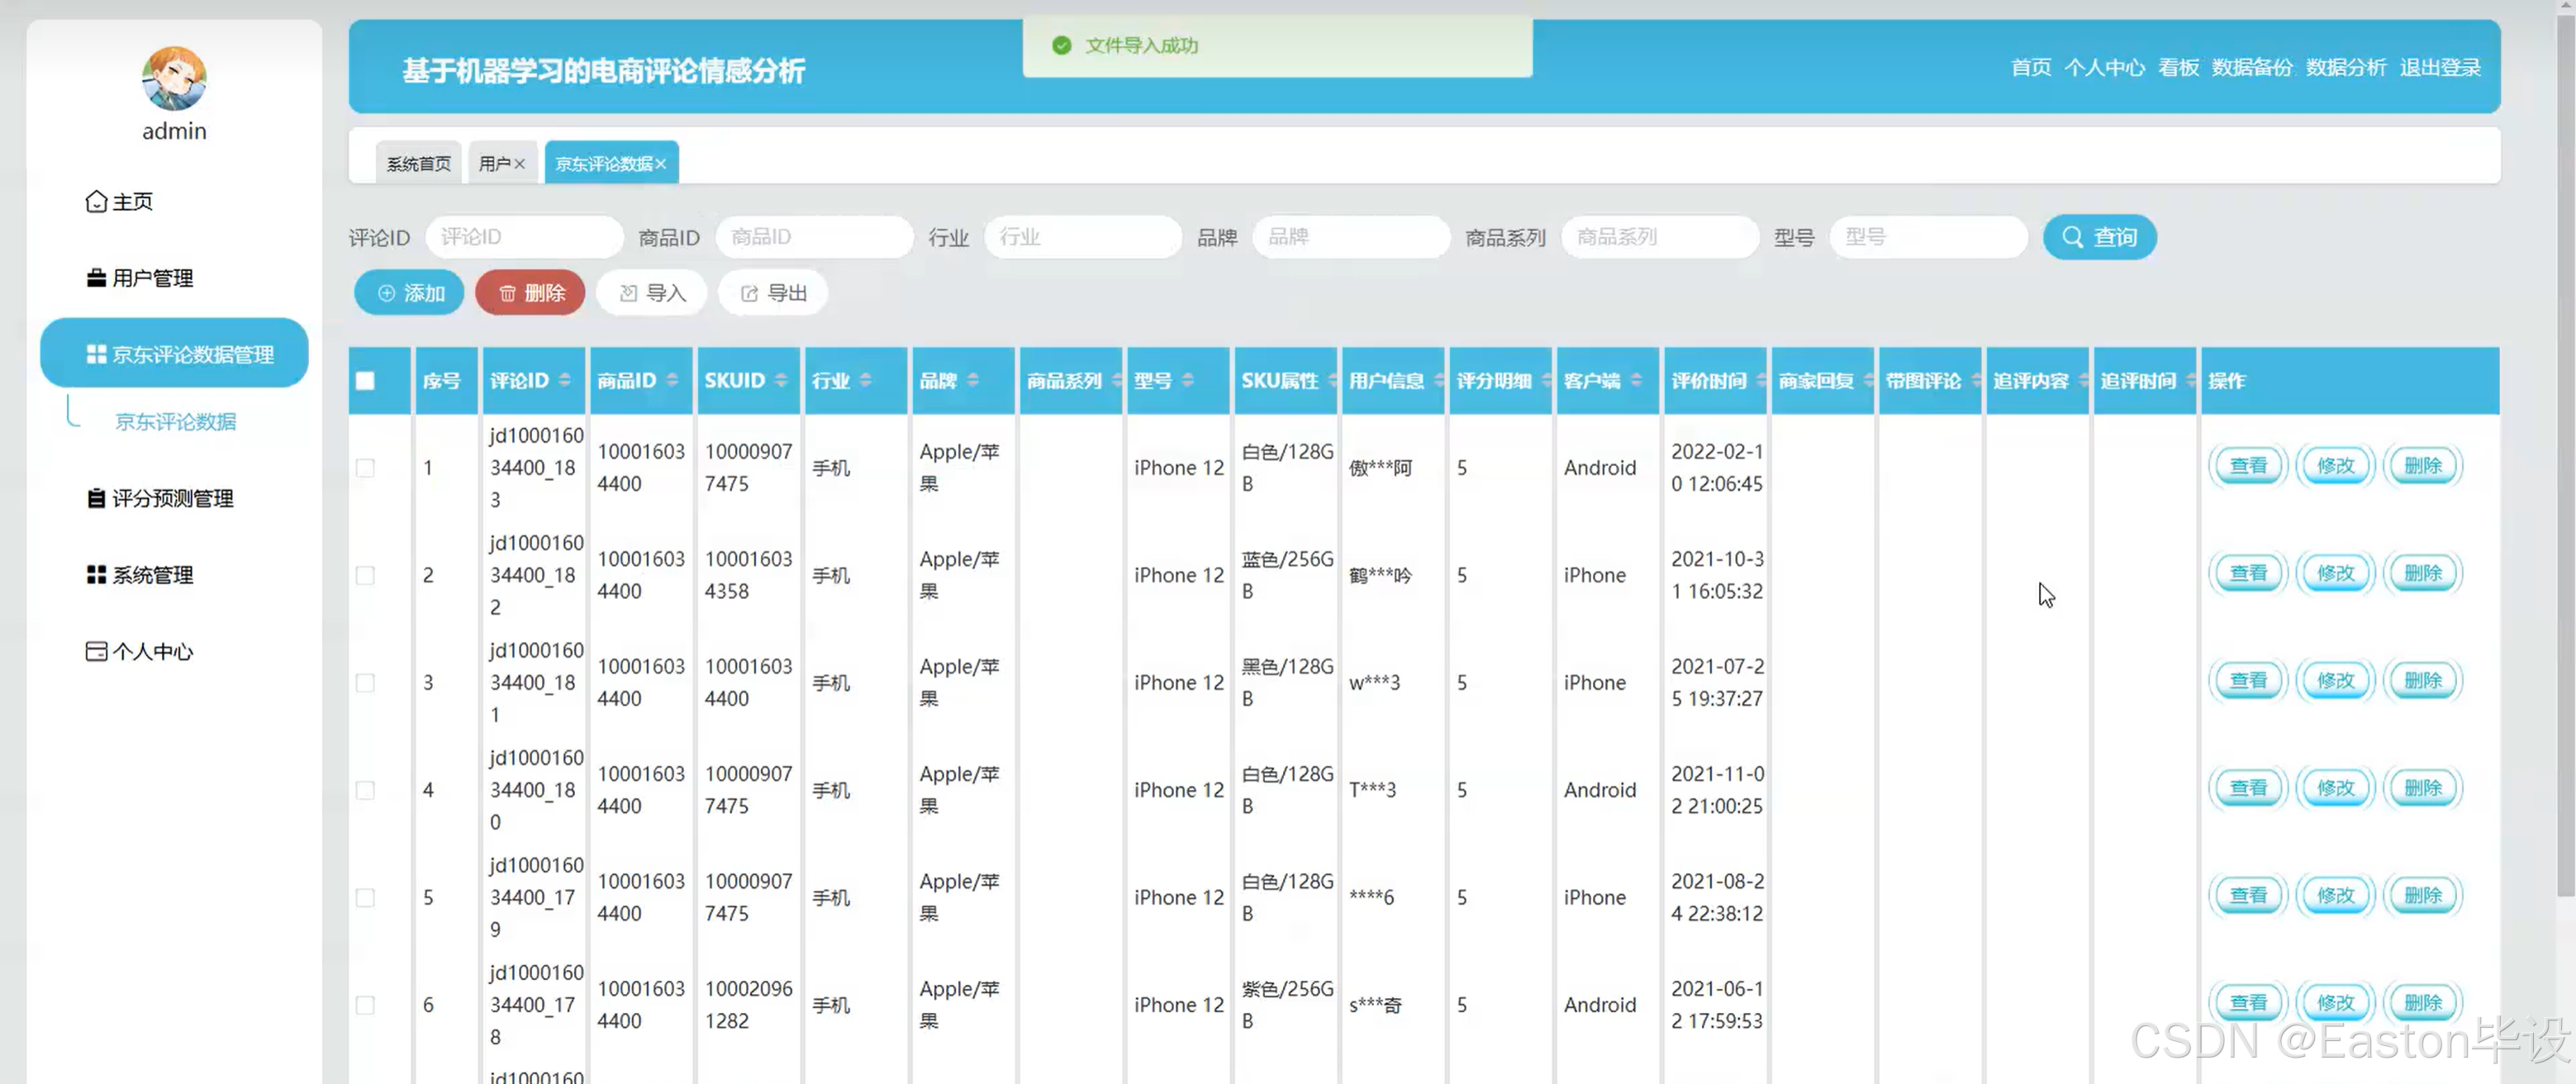Click the red 删除 batch button

[530, 293]
